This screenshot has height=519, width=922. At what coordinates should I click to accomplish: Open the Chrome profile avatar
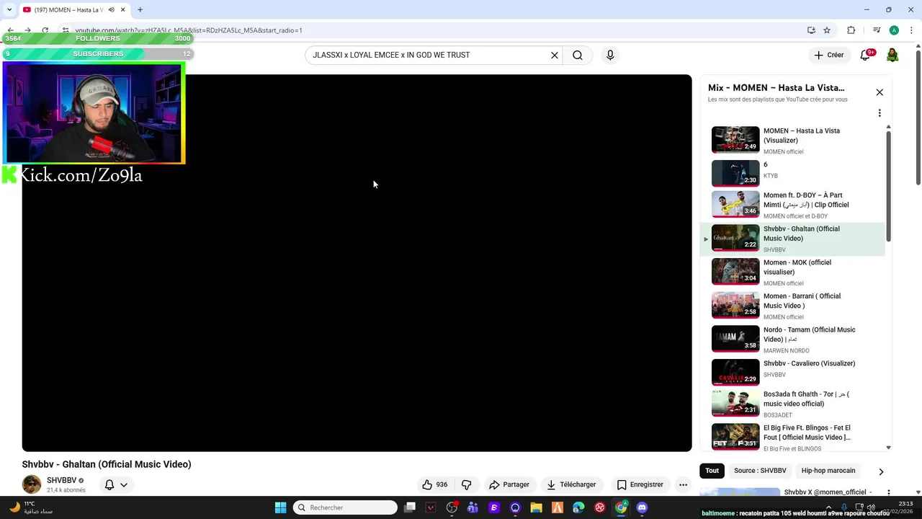pyautogui.click(x=894, y=30)
